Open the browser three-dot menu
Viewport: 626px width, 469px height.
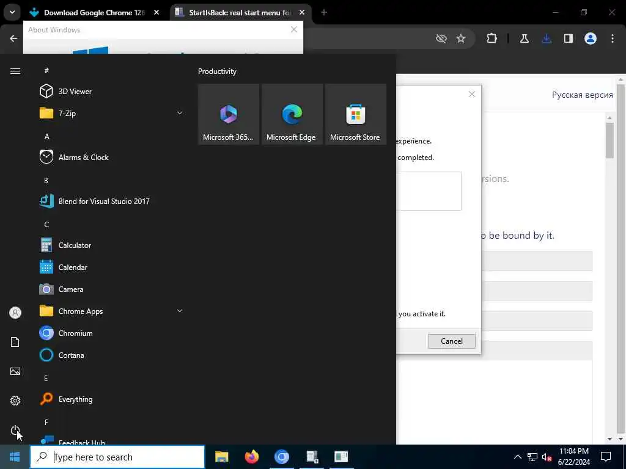click(x=613, y=38)
